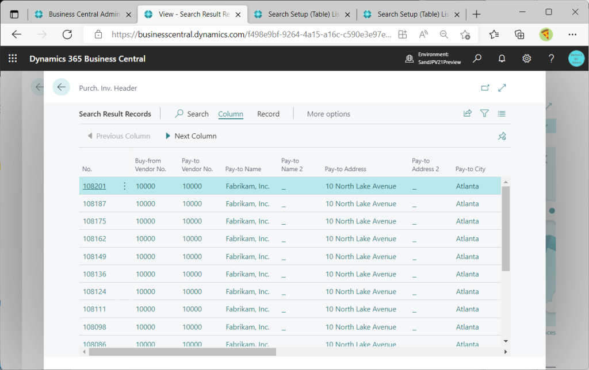The width and height of the screenshot is (589, 370).
Task: Go back using the Purch. Inv. Header arrow
Action: point(61,87)
